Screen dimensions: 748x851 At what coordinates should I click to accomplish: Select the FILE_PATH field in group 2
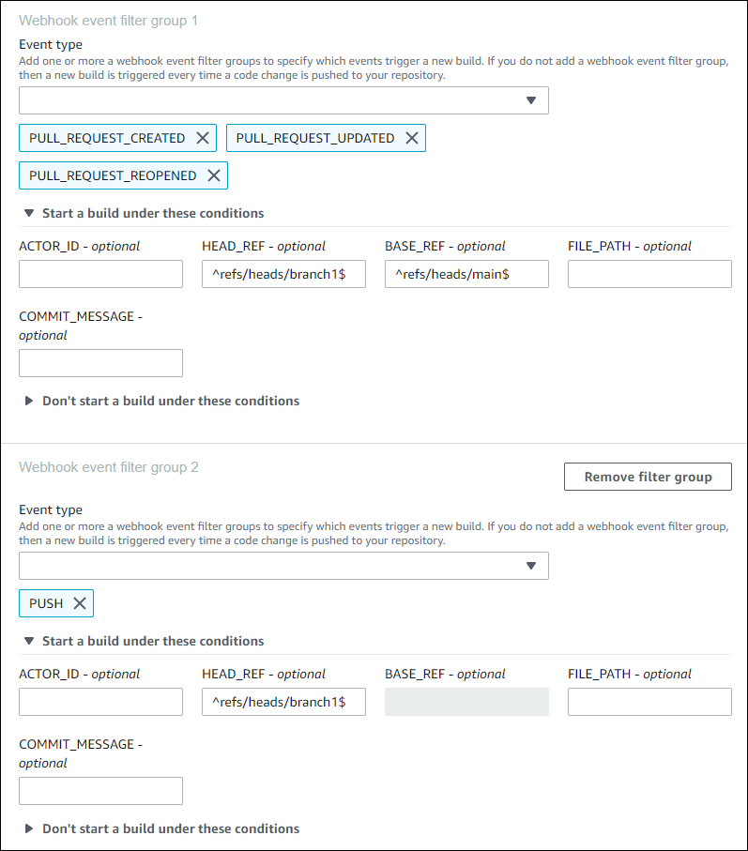649,702
